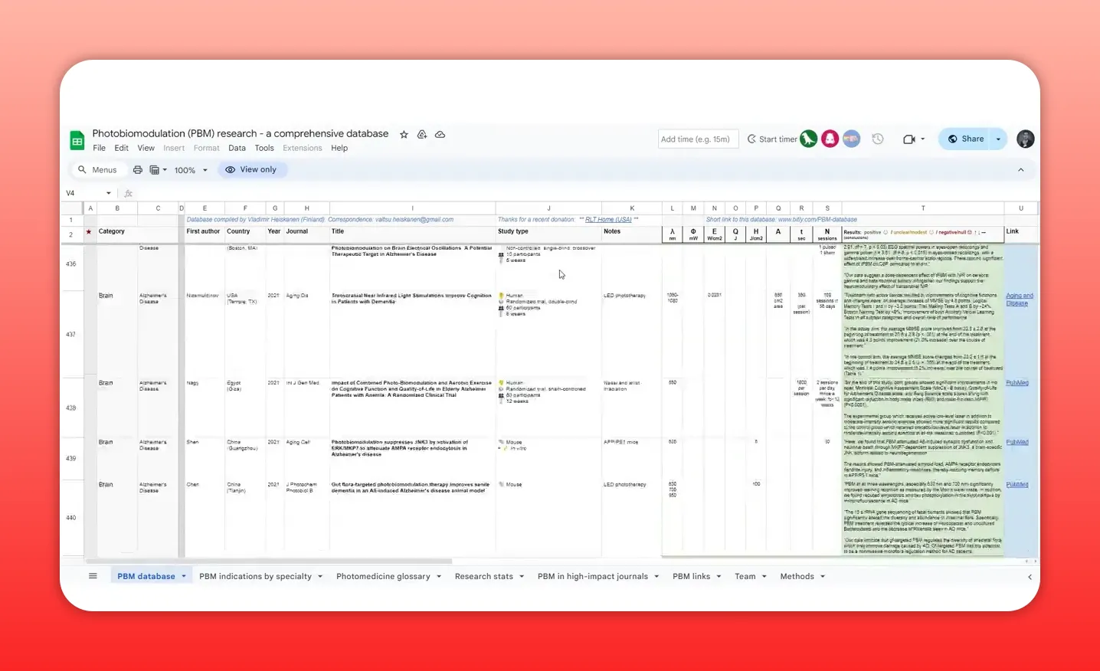Open the print dialog

click(x=138, y=169)
